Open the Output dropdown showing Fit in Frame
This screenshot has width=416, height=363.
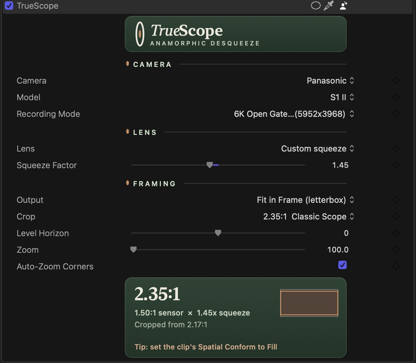[x=305, y=200]
